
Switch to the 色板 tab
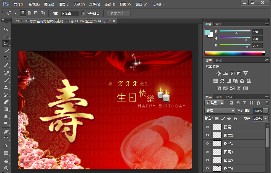pos(218,24)
